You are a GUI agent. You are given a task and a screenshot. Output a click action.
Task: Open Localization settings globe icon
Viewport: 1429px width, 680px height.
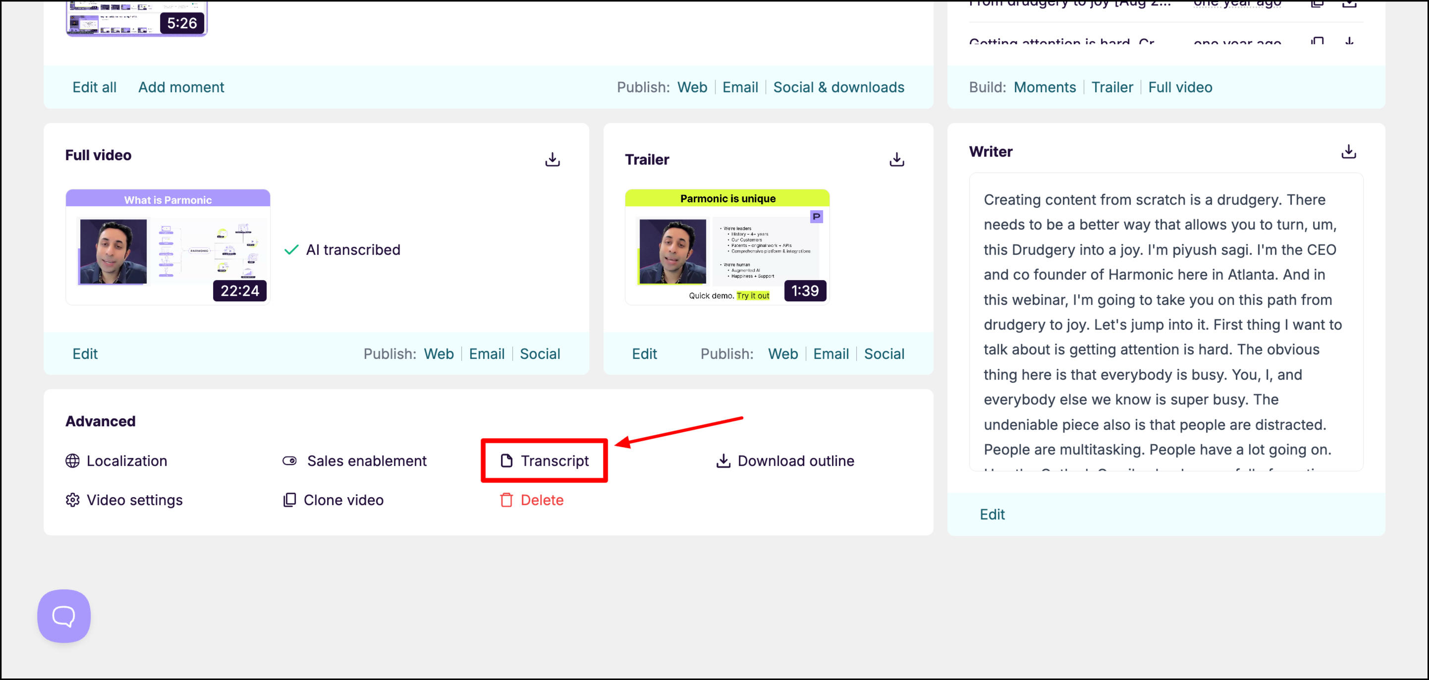73,461
